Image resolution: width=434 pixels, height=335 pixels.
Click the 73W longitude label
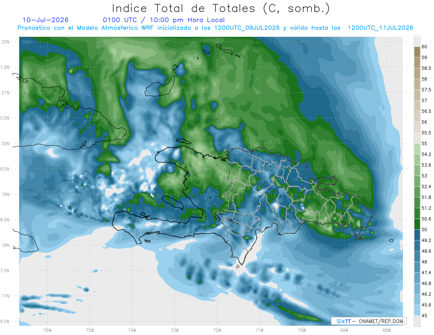pyautogui.click(x=175, y=331)
